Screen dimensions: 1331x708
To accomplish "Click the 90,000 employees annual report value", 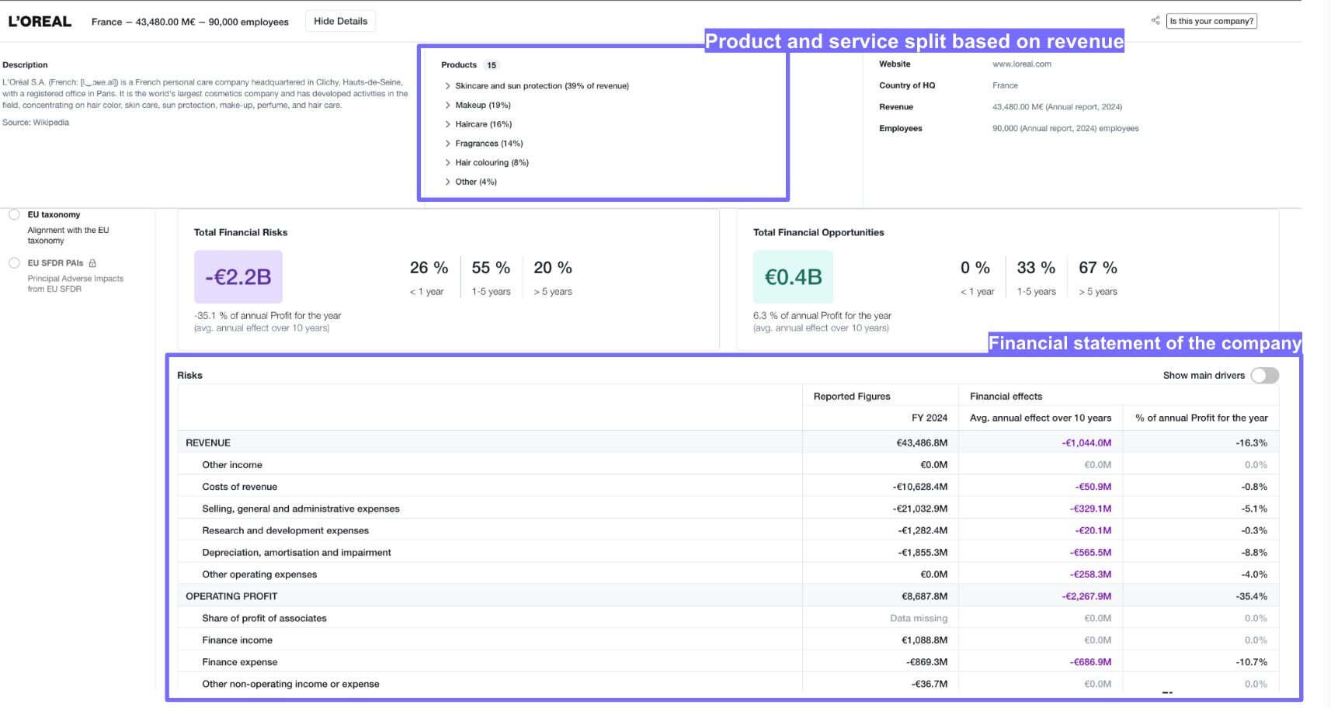I will pyautogui.click(x=1065, y=129).
